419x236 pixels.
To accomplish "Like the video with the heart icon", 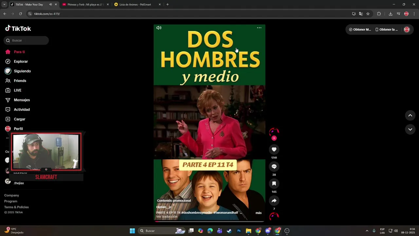I will 274,149.
